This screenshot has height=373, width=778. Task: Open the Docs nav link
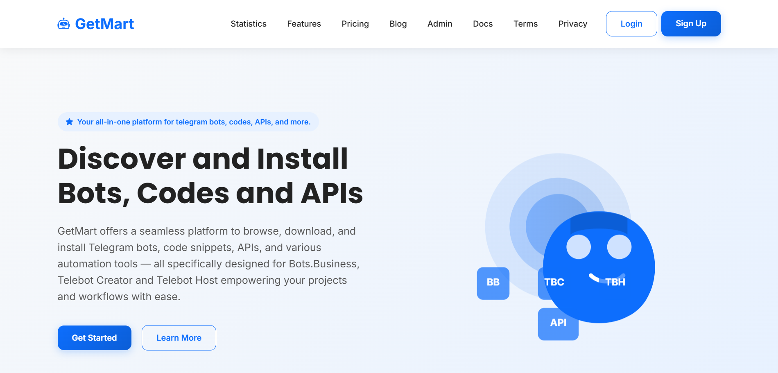point(483,24)
